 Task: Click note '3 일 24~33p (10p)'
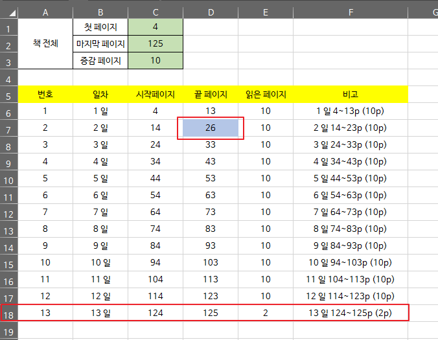point(351,145)
